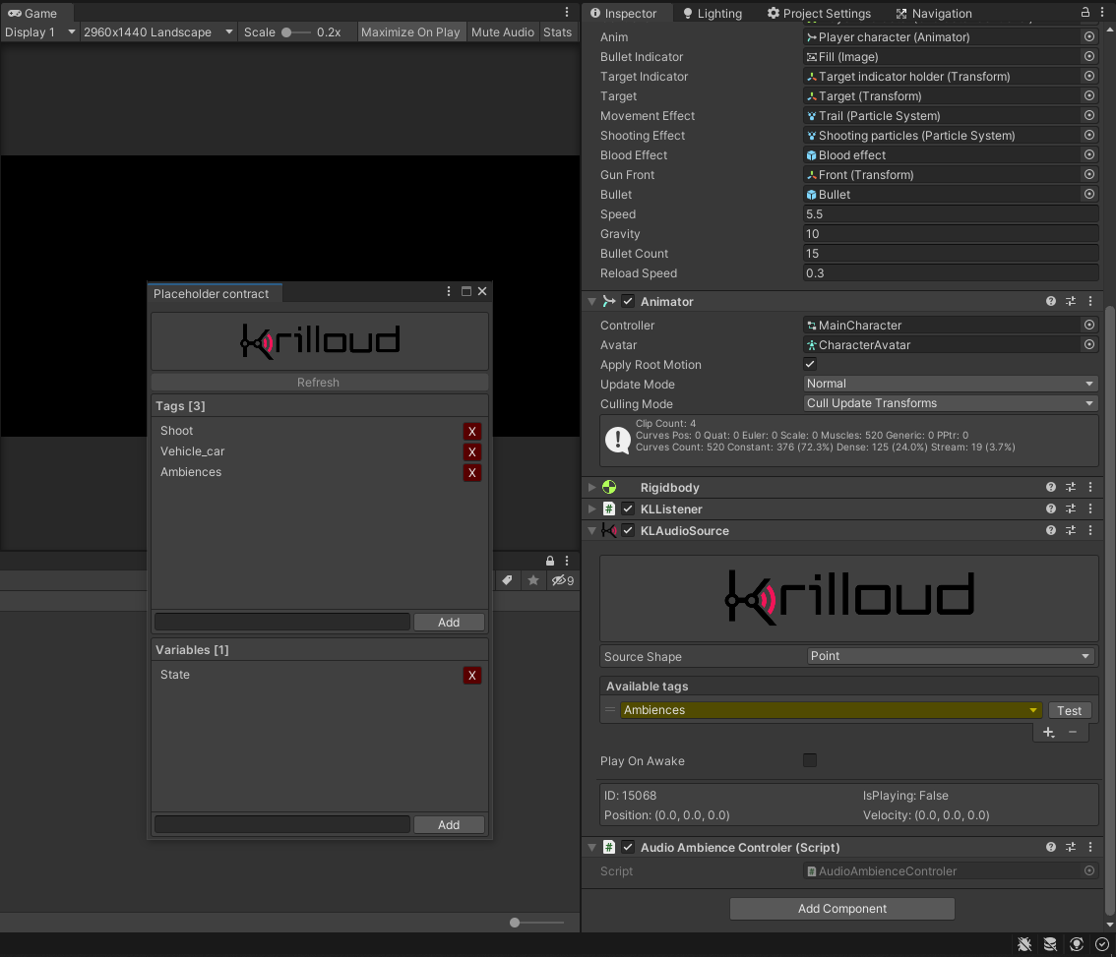Screen dimensions: 1116x957
Task: Switch to the Navigation tab
Action: (934, 13)
